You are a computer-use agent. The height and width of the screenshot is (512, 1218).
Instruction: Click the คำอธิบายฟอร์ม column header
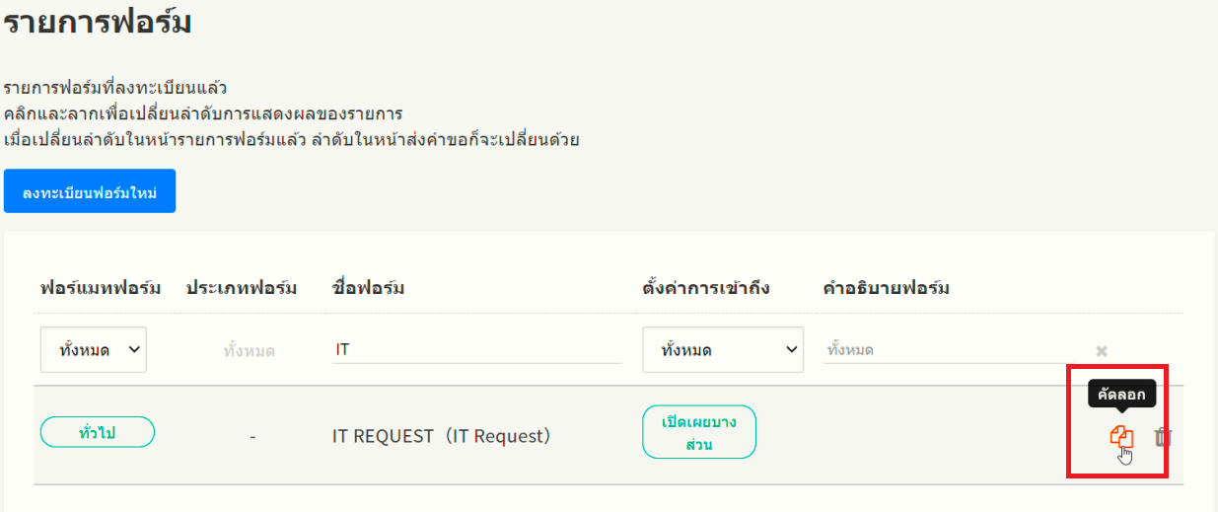(887, 288)
